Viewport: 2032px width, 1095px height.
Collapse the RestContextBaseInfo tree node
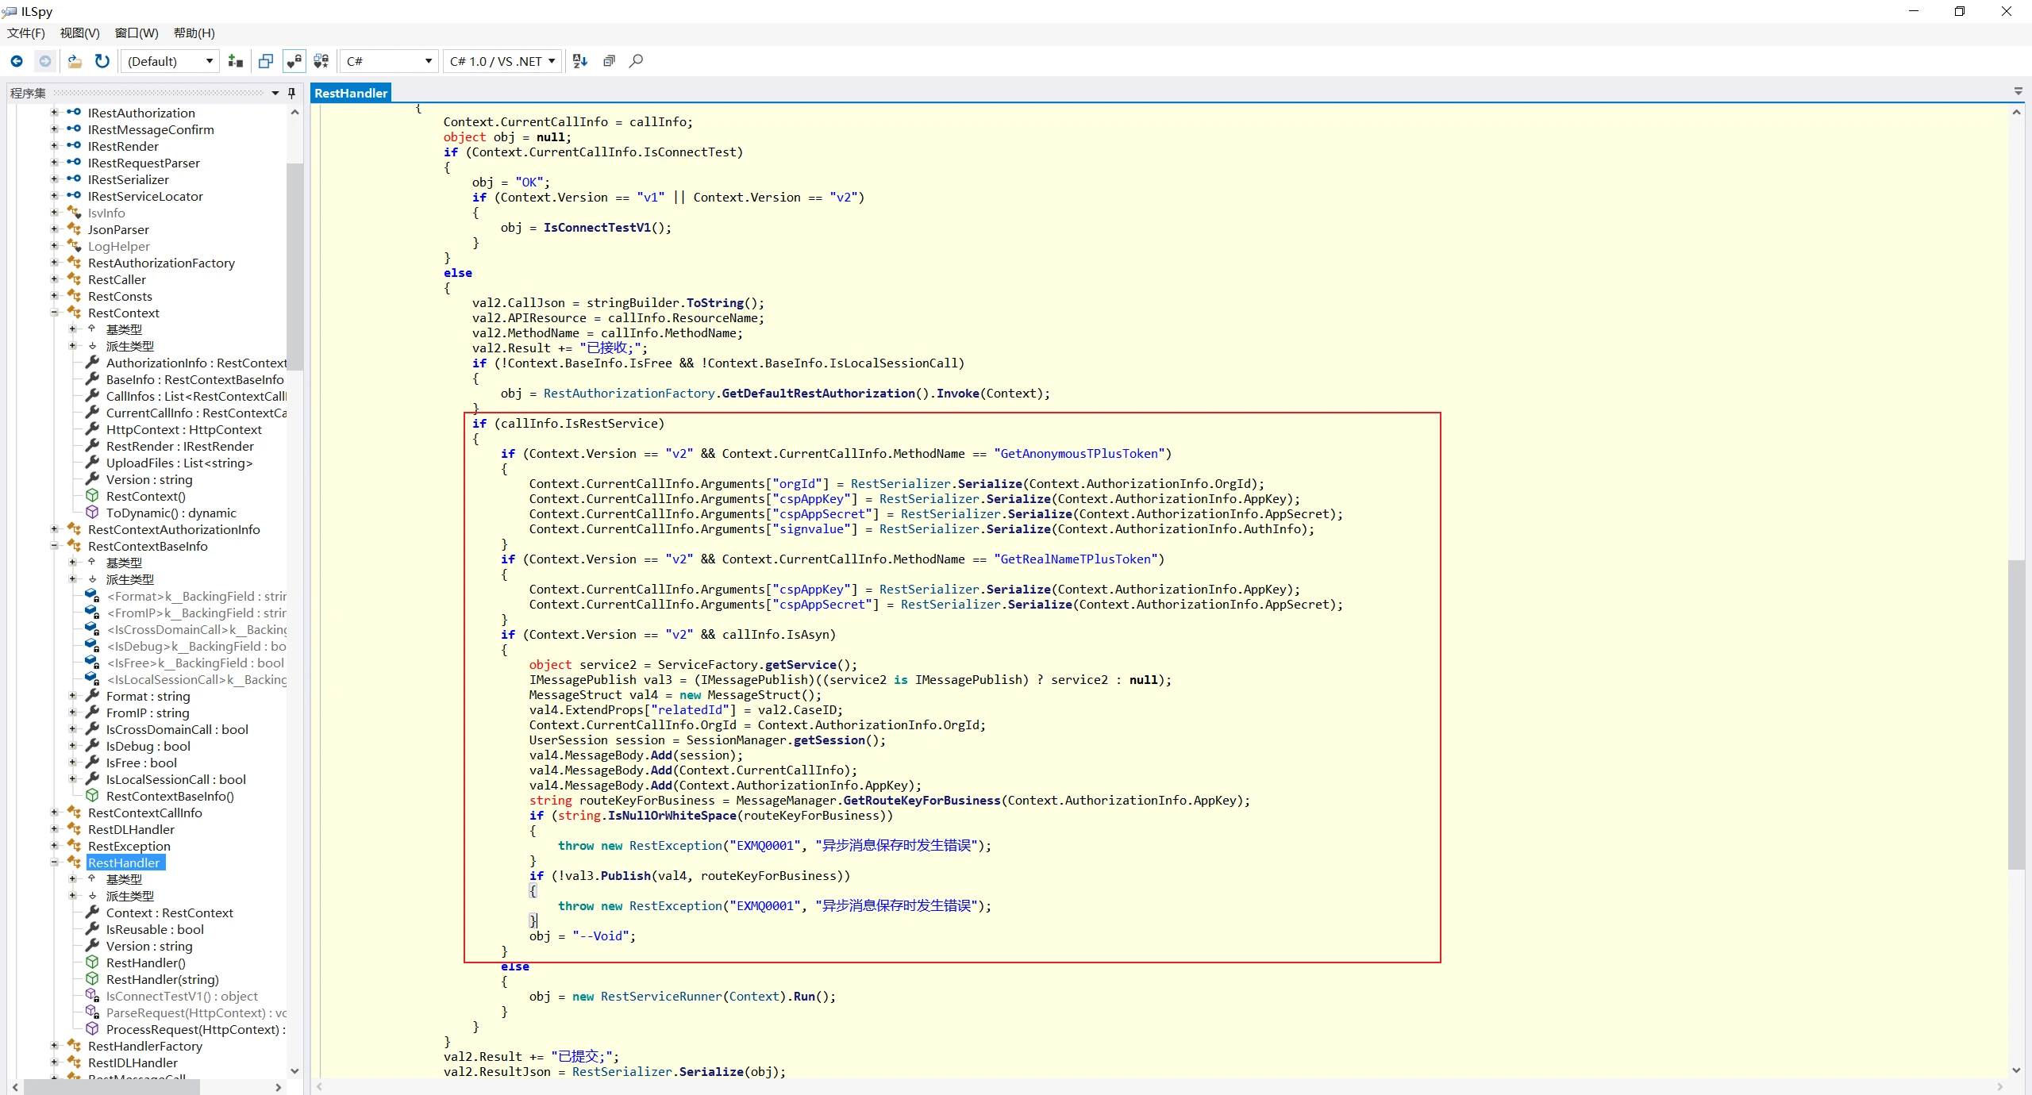[55, 546]
